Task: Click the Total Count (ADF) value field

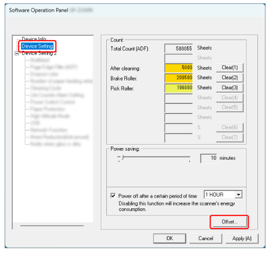Action: [179, 49]
